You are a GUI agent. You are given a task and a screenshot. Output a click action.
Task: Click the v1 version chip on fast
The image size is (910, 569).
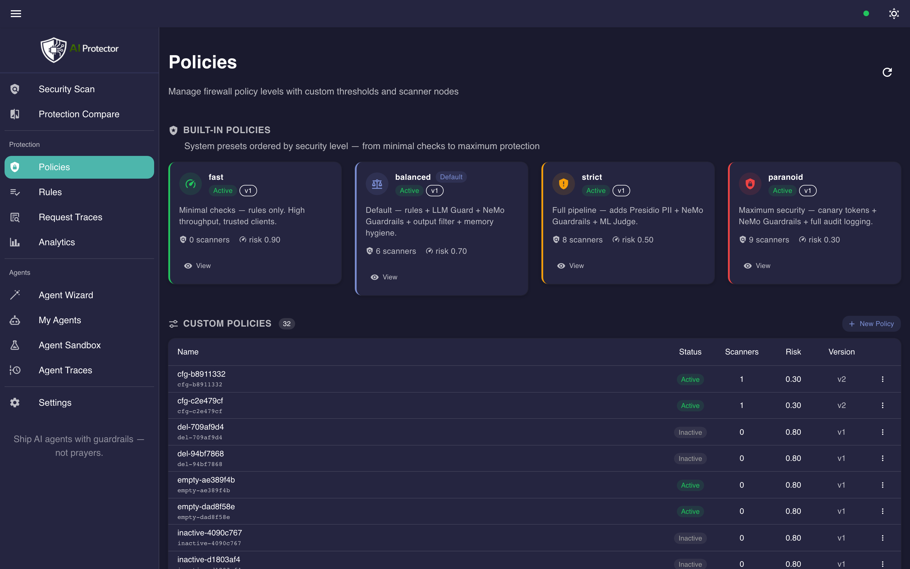(x=248, y=191)
